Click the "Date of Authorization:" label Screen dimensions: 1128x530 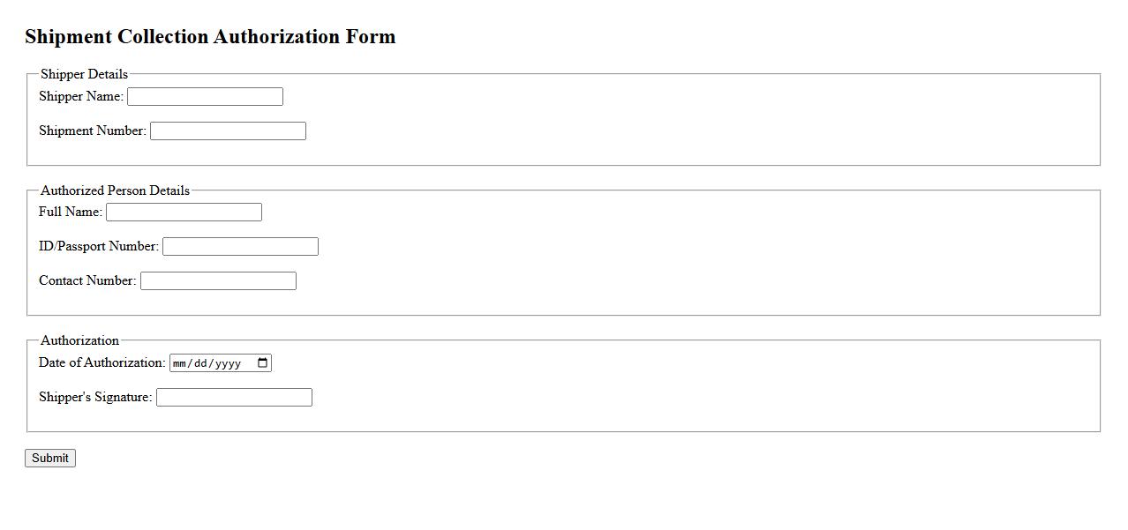point(102,362)
